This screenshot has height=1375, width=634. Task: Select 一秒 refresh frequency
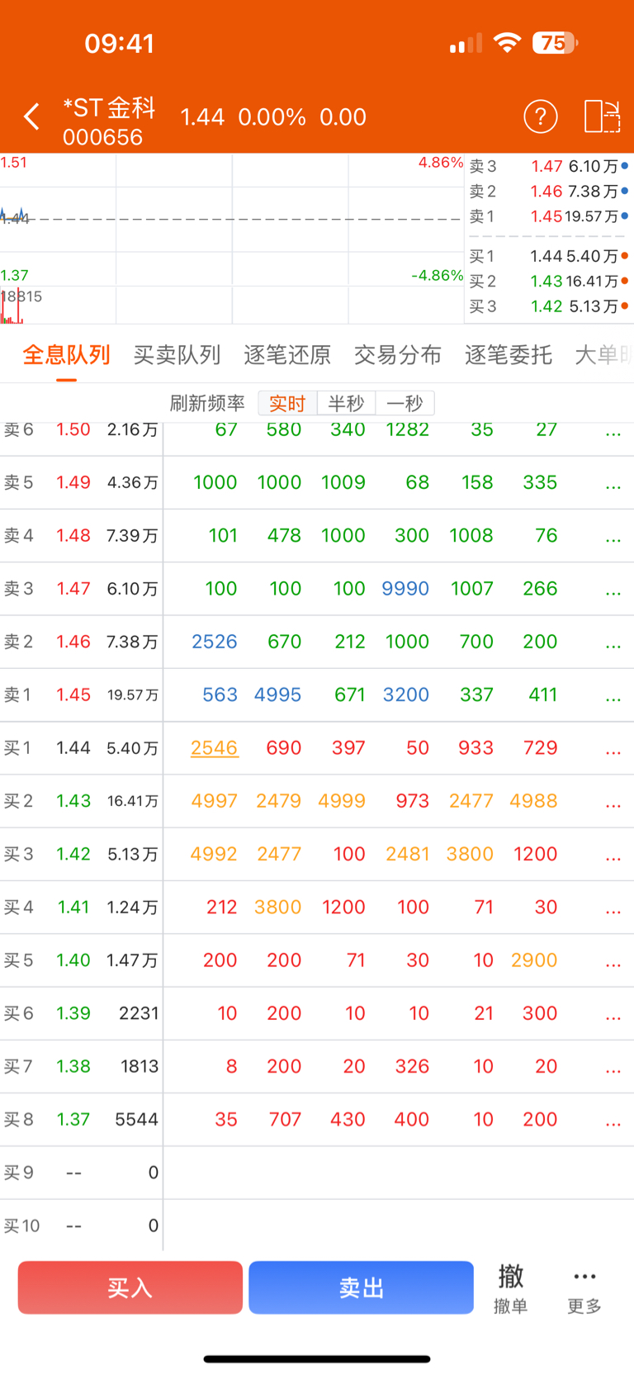tap(405, 403)
